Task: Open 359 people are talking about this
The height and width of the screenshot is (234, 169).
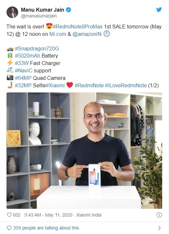Action: (46, 228)
